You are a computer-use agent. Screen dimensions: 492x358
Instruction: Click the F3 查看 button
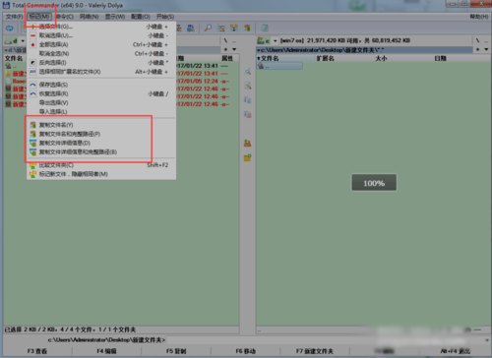tap(37, 351)
